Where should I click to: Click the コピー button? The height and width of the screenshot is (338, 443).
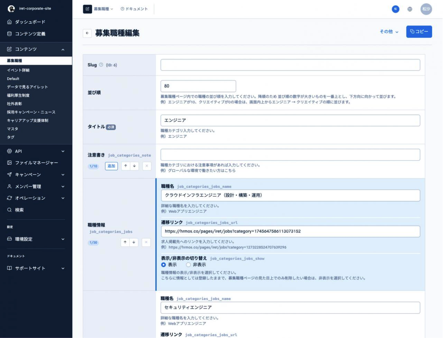419,32
